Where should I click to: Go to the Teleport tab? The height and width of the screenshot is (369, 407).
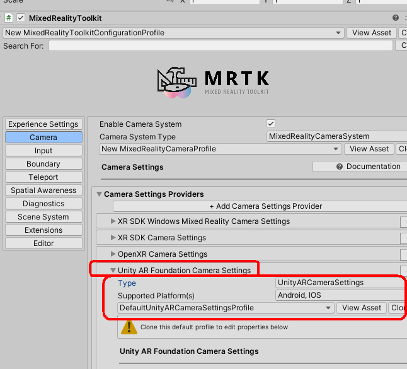point(43,177)
